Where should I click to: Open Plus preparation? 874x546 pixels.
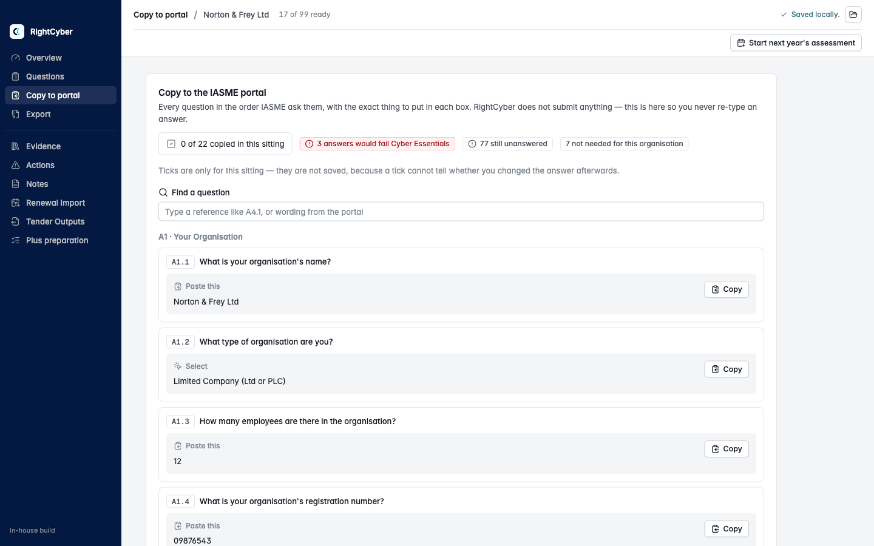(61, 240)
